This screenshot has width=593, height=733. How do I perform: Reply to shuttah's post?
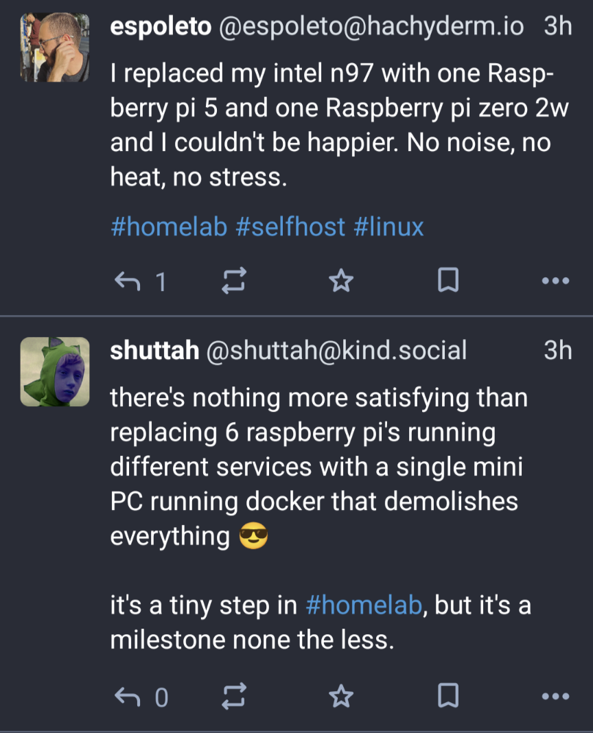pyautogui.click(x=127, y=697)
